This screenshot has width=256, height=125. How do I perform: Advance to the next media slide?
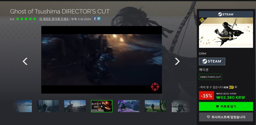pyautogui.click(x=177, y=61)
